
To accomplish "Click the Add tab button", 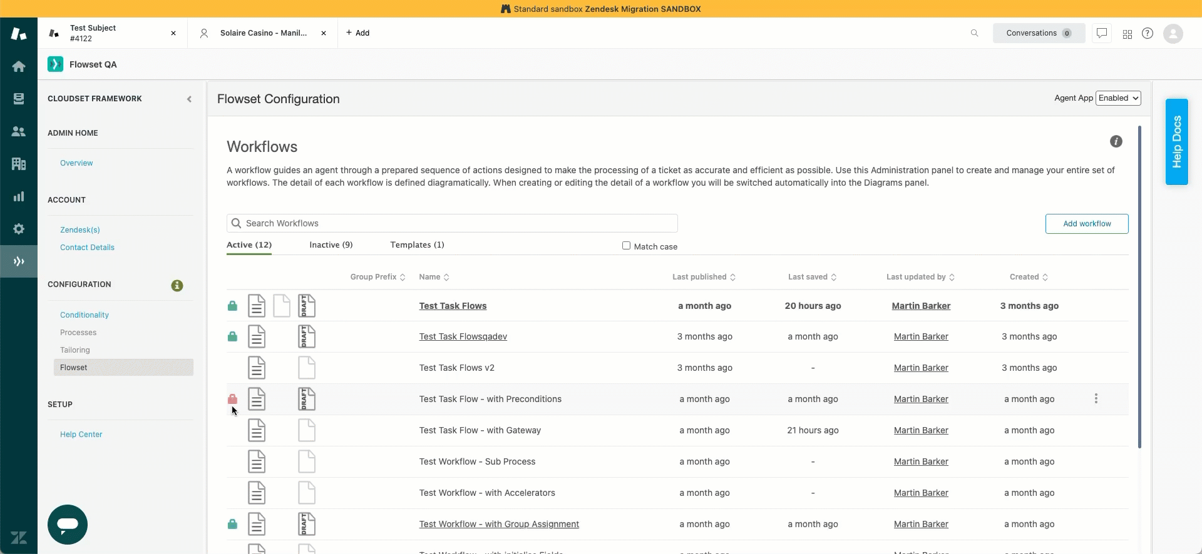I will click(358, 33).
